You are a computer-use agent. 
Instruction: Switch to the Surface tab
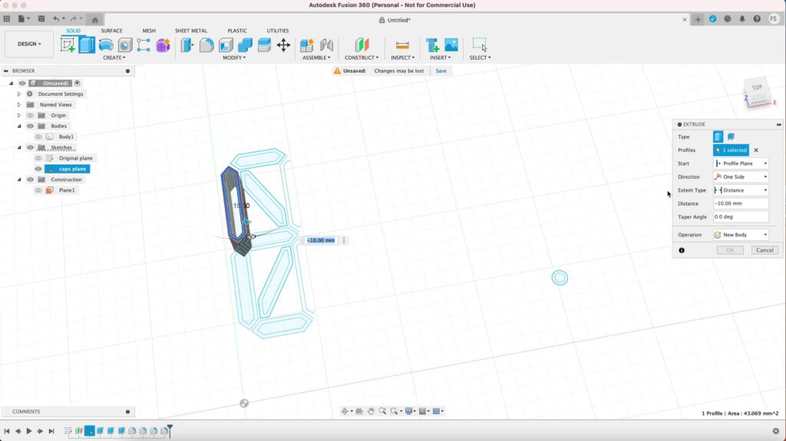[111, 31]
